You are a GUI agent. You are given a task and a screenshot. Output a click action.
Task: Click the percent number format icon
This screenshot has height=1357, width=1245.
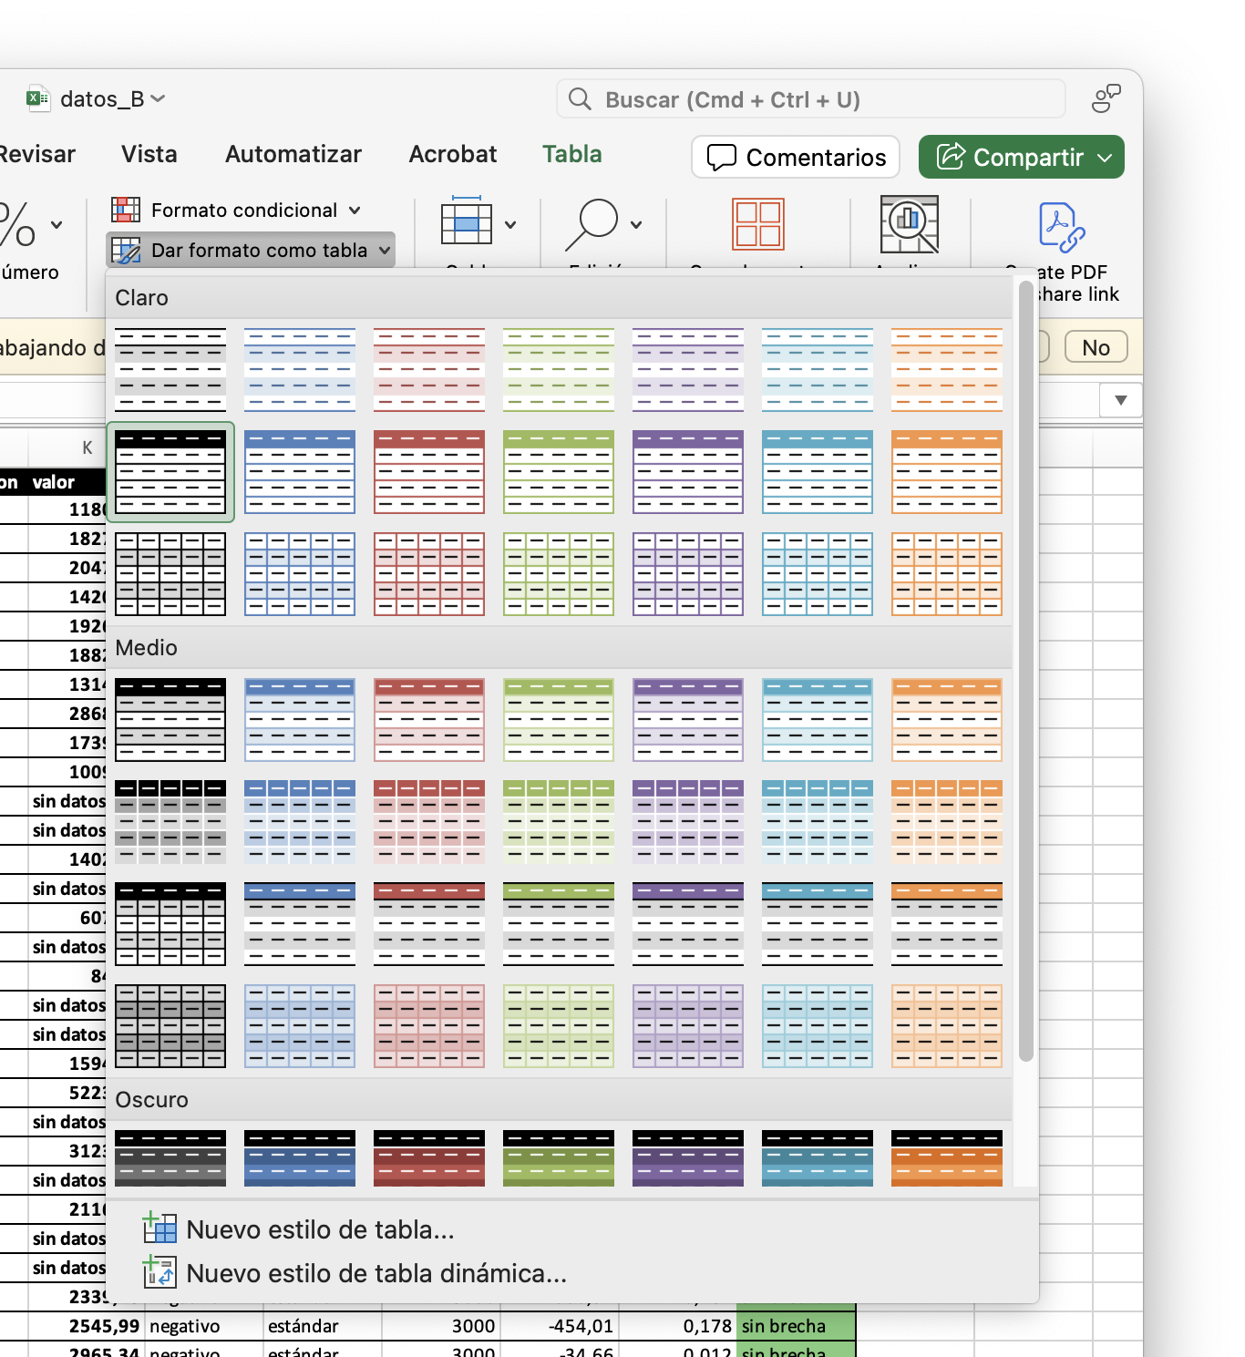(x=18, y=224)
